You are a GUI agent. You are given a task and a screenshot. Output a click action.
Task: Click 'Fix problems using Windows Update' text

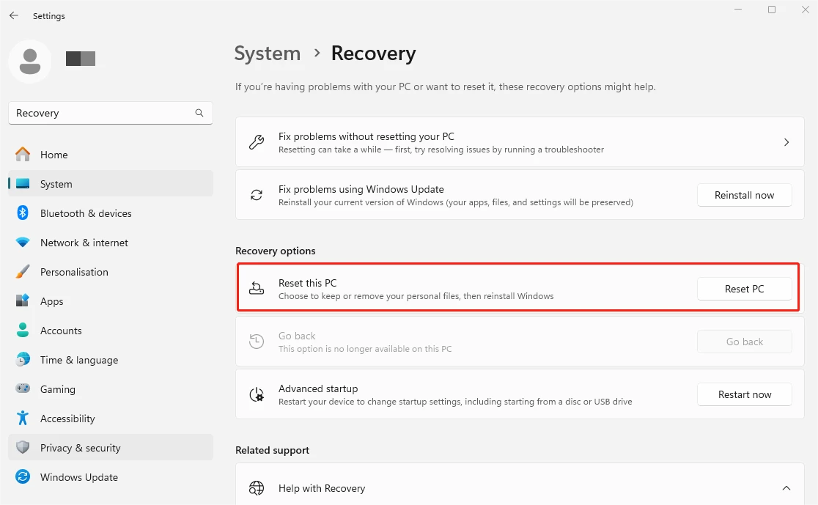[x=361, y=189]
